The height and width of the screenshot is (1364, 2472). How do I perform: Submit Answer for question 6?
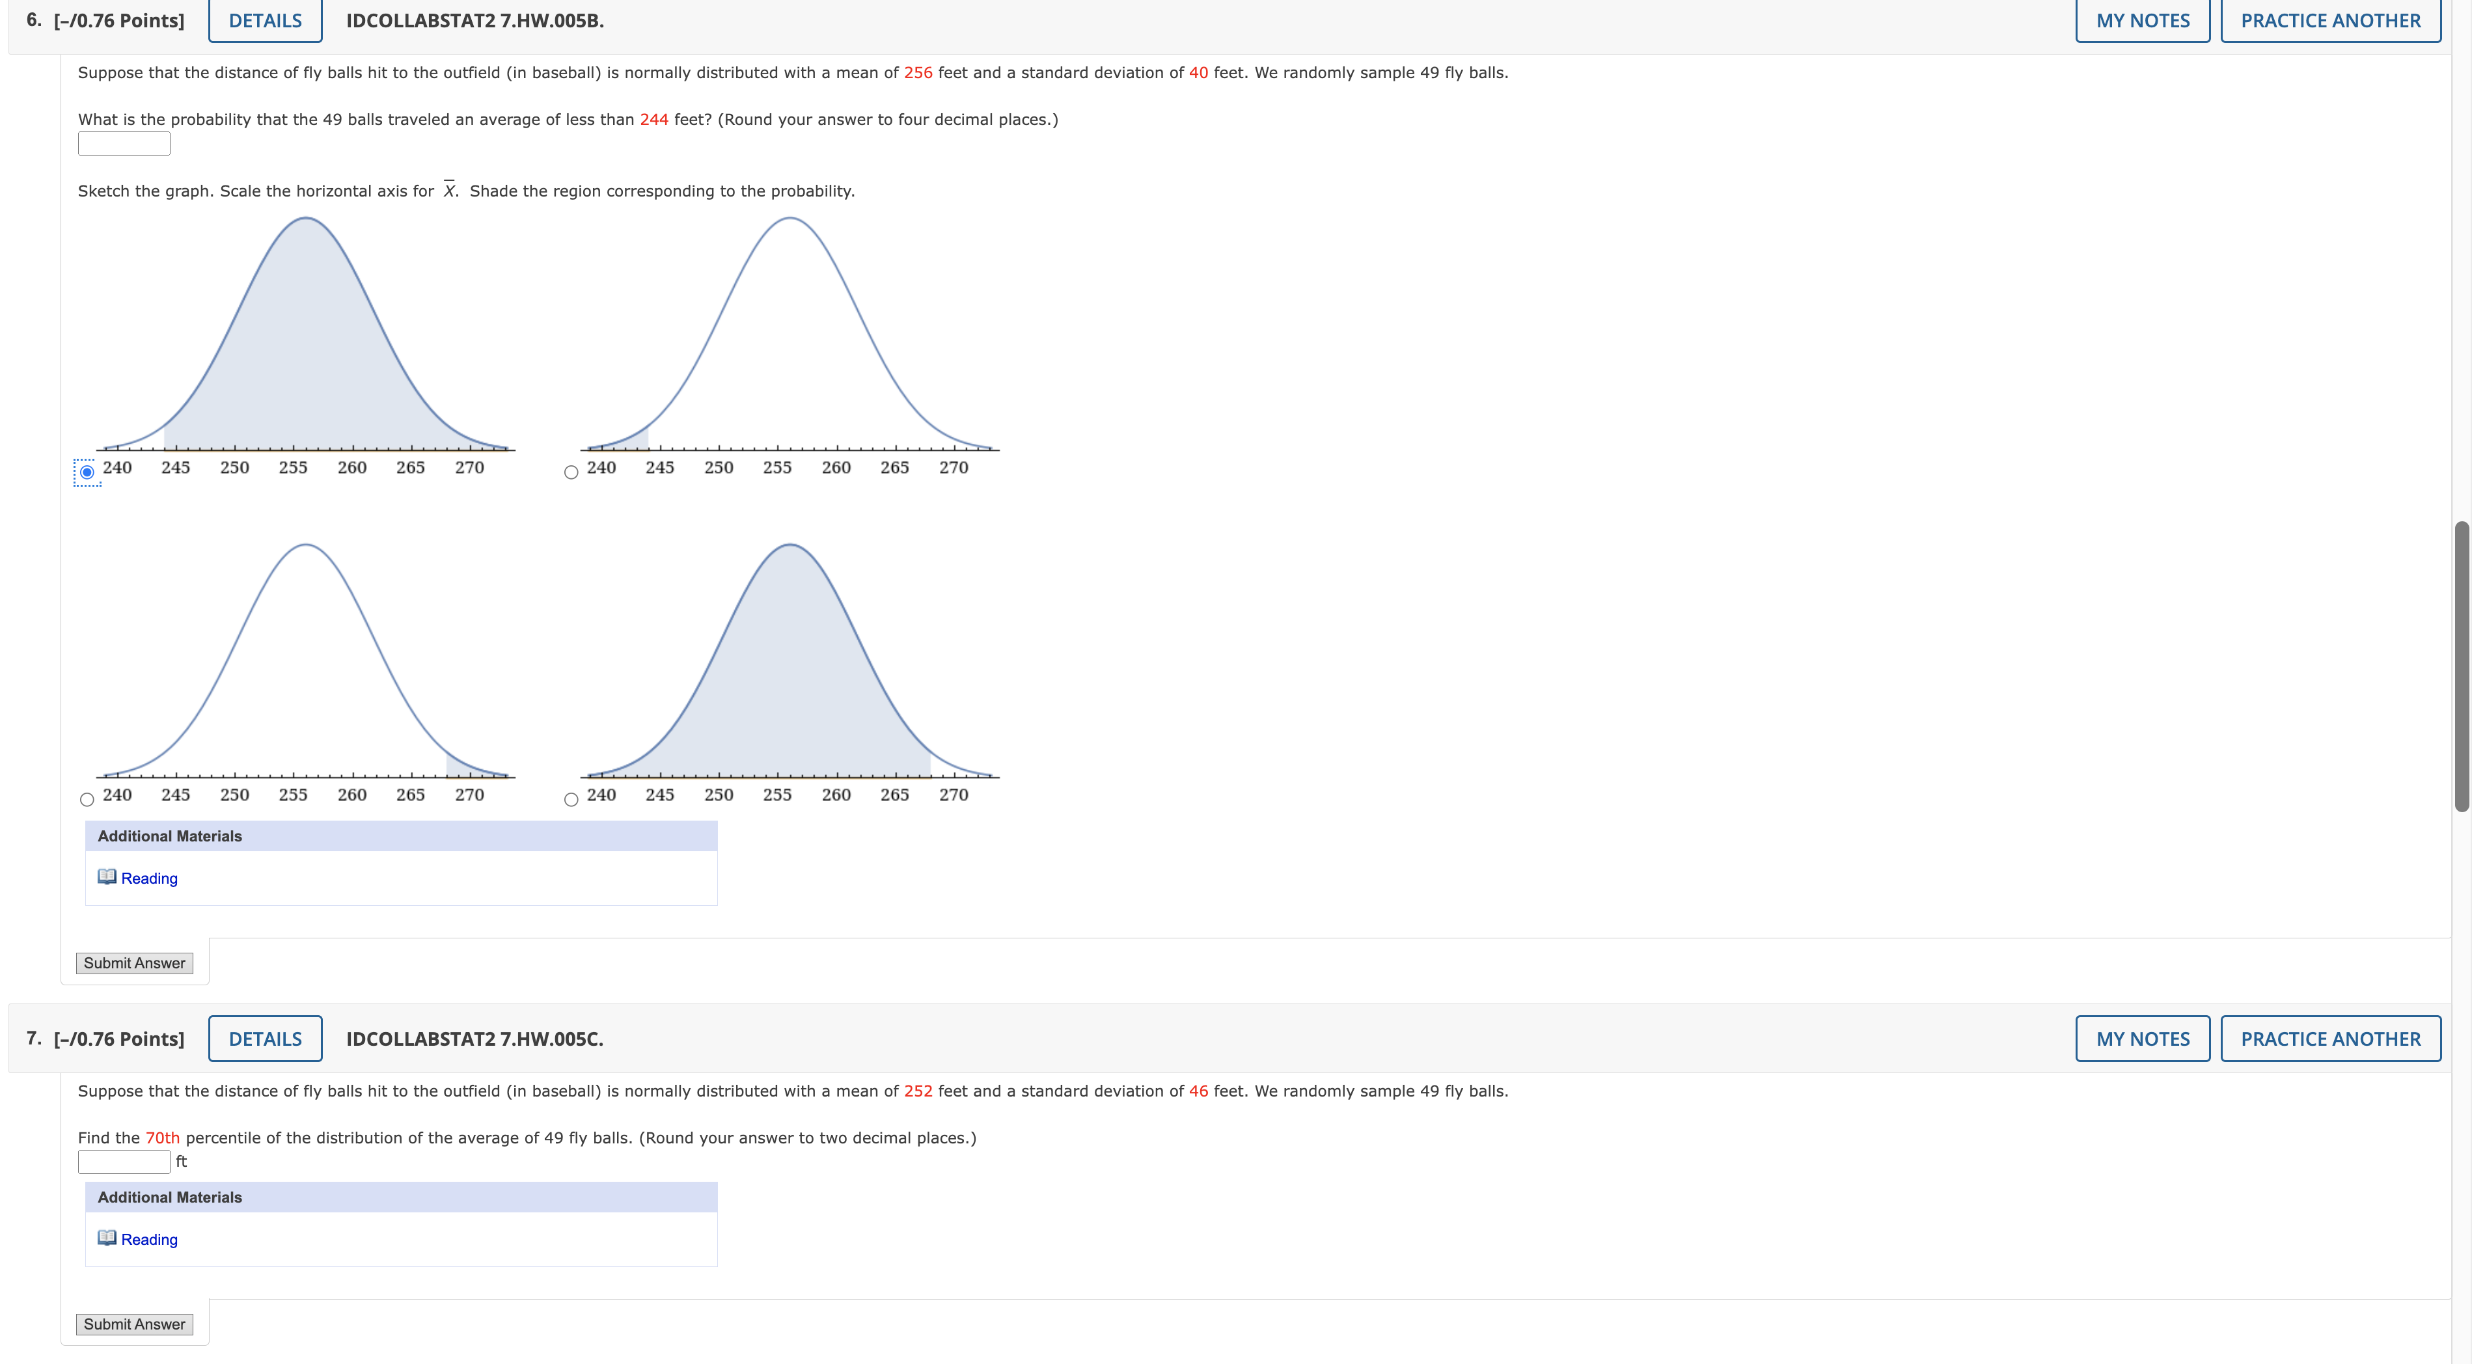(134, 963)
